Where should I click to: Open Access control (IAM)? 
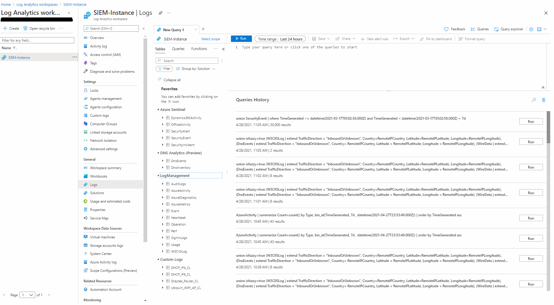point(105,55)
